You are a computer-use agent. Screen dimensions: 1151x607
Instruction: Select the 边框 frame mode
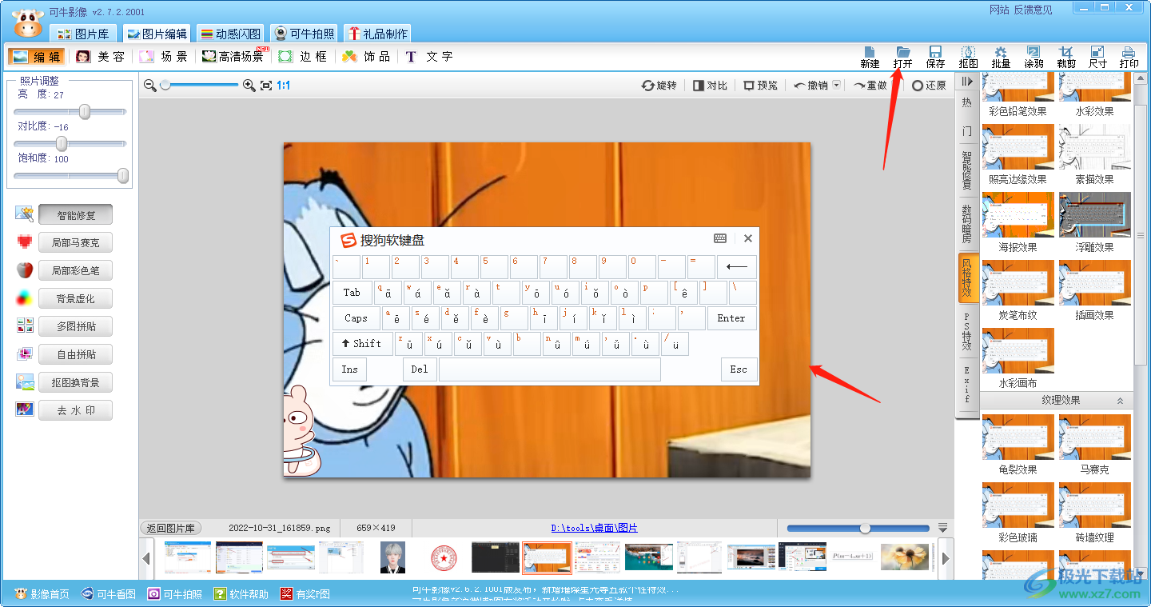pos(303,57)
